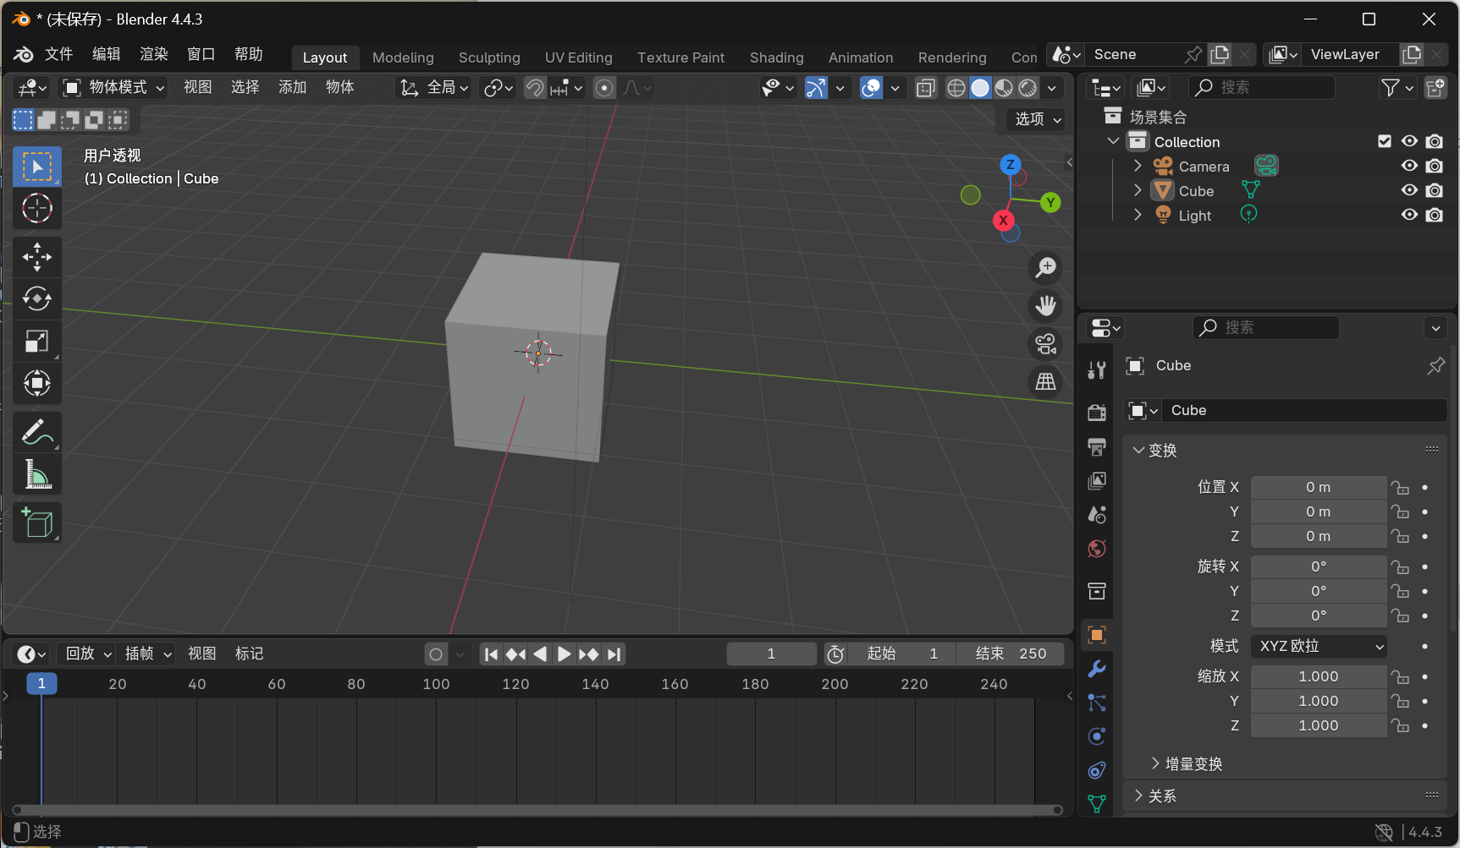
Task: Toggle the camera view icon
Action: pos(1046,344)
